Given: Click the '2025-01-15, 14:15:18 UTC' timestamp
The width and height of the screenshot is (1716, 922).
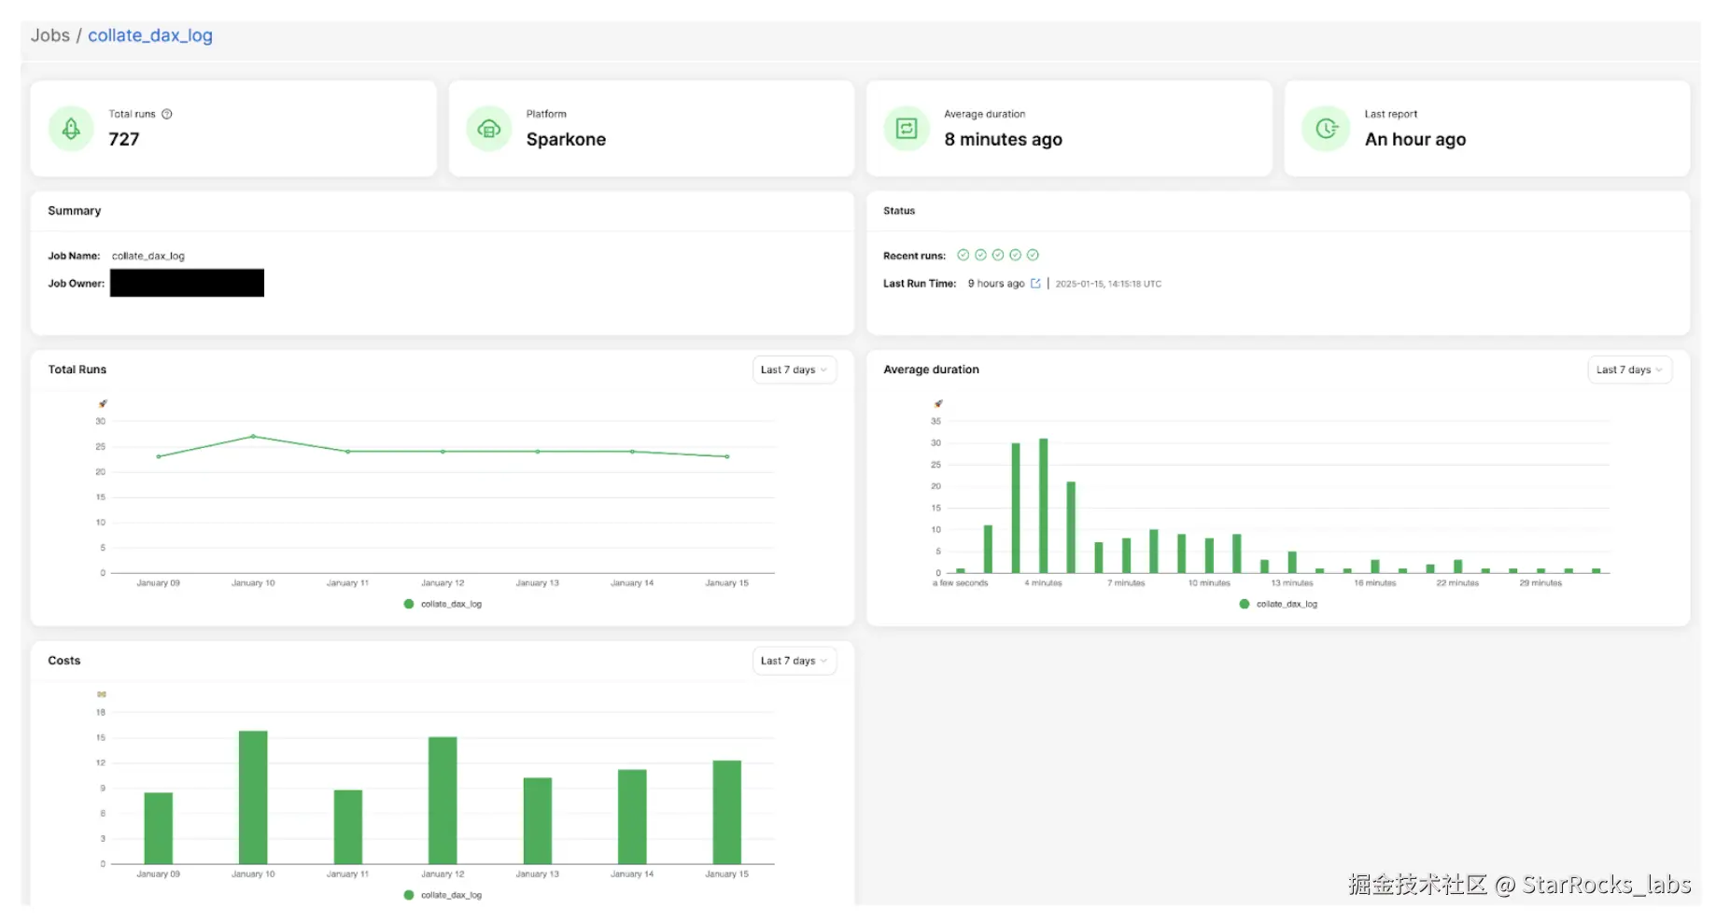Looking at the screenshot, I should click(1108, 284).
